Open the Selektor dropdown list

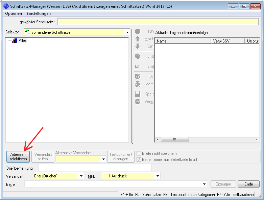(127, 32)
